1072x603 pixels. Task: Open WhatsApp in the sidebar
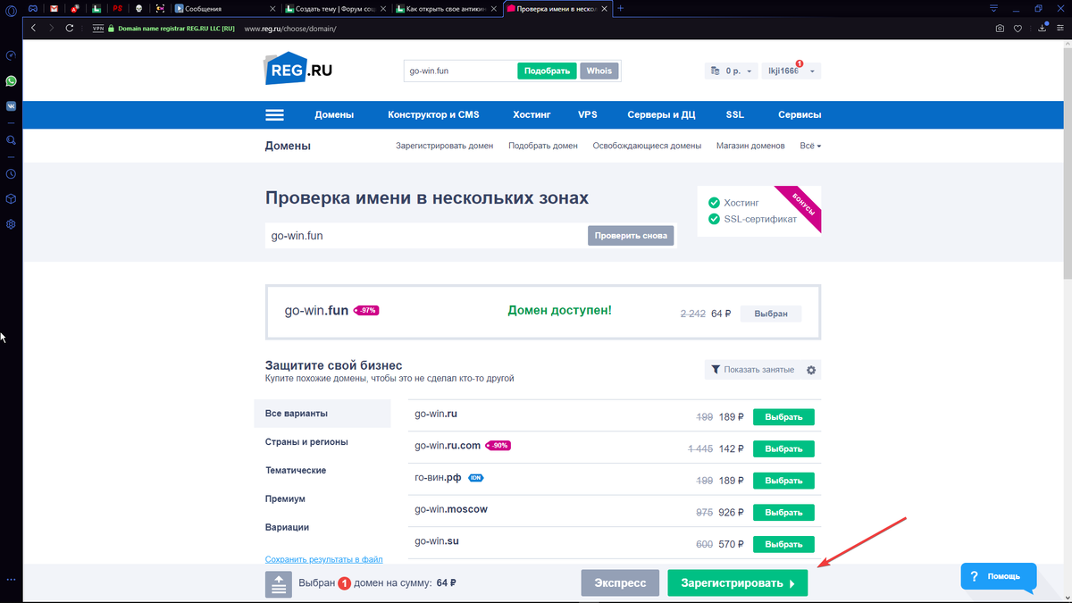click(x=11, y=80)
